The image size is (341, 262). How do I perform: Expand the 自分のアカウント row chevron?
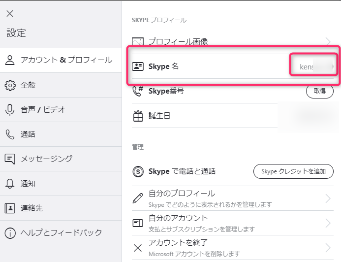tap(328, 223)
